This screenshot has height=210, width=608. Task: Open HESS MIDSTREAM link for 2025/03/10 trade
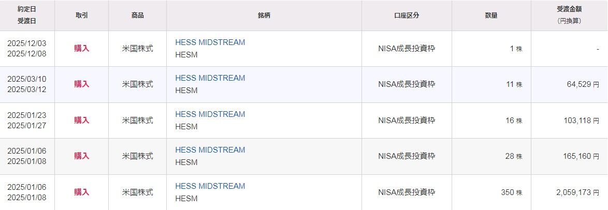(210, 78)
